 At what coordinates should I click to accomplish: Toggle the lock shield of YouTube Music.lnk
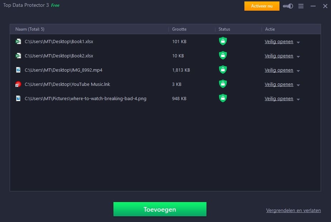tap(223, 84)
